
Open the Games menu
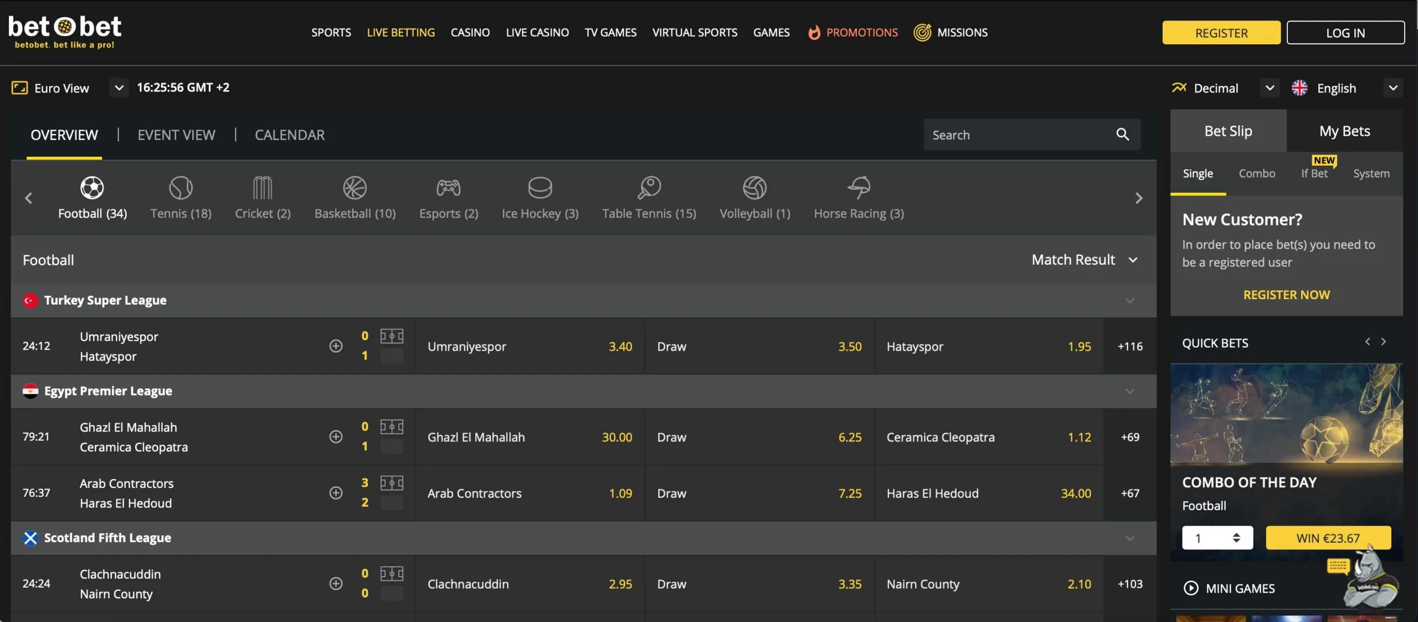(x=771, y=32)
